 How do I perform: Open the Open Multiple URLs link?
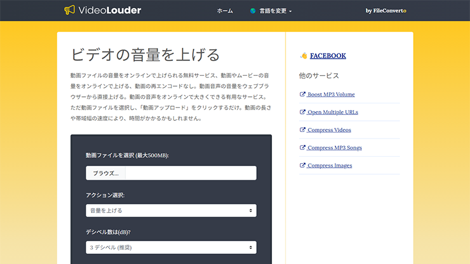[333, 112]
